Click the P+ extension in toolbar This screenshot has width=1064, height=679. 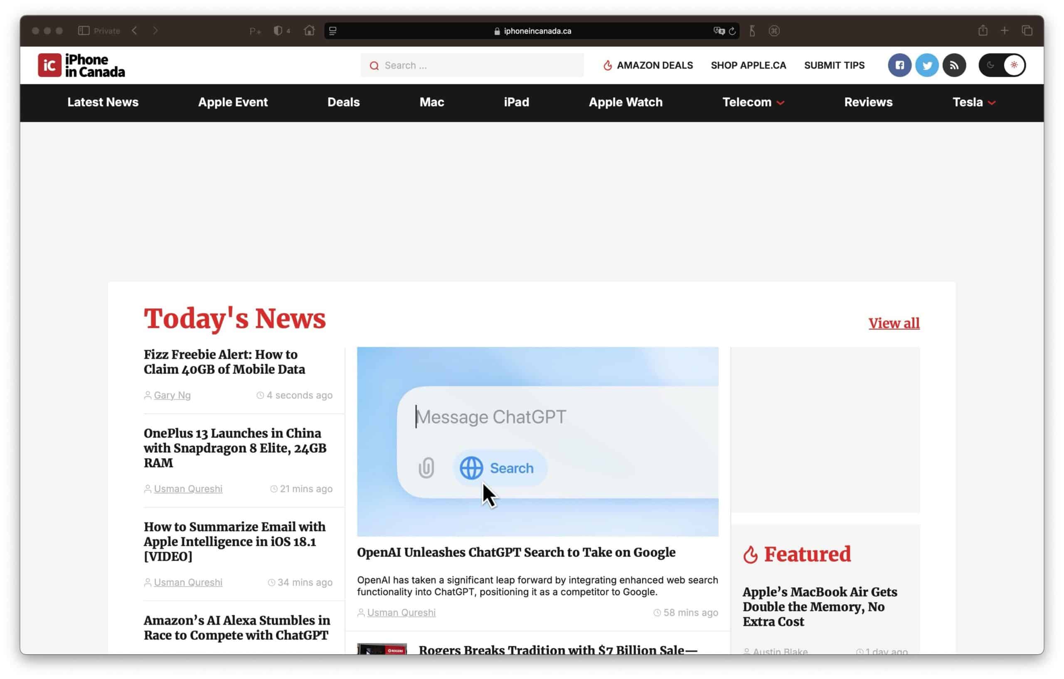pos(255,31)
